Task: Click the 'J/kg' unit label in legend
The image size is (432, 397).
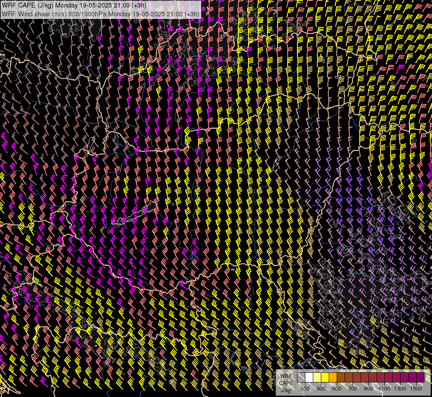Action: coord(285,390)
